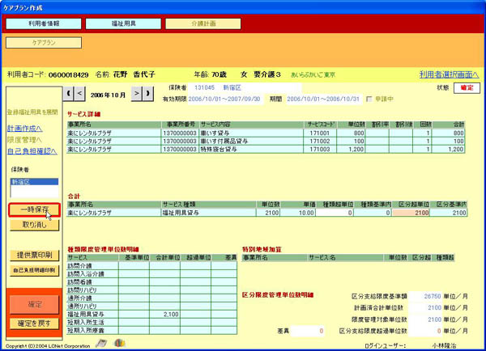The image size is (486, 351).
Task: Click the 単価 cell 10.00
Action: coord(298,213)
